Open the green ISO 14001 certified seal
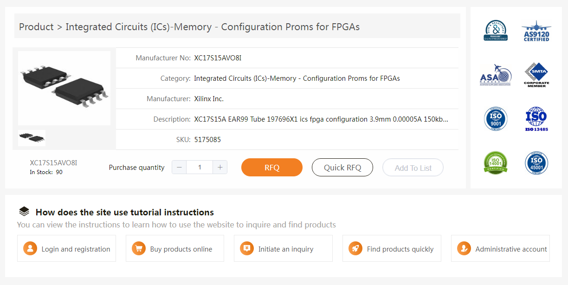 pyautogui.click(x=496, y=163)
